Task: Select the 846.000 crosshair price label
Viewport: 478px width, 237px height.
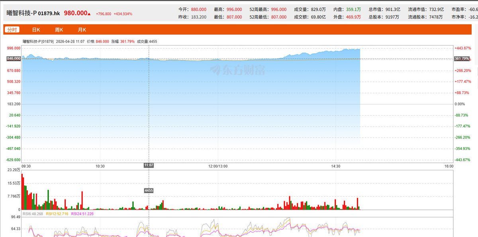Action: pyautogui.click(x=14, y=59)
